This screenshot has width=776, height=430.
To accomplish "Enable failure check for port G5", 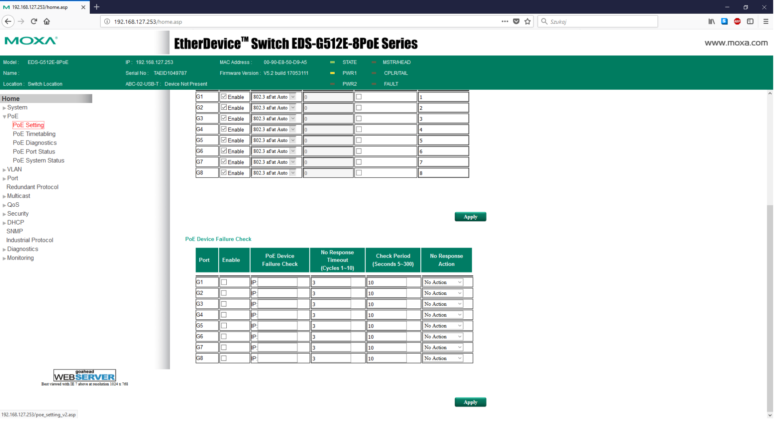I will [x=224, y=326].
